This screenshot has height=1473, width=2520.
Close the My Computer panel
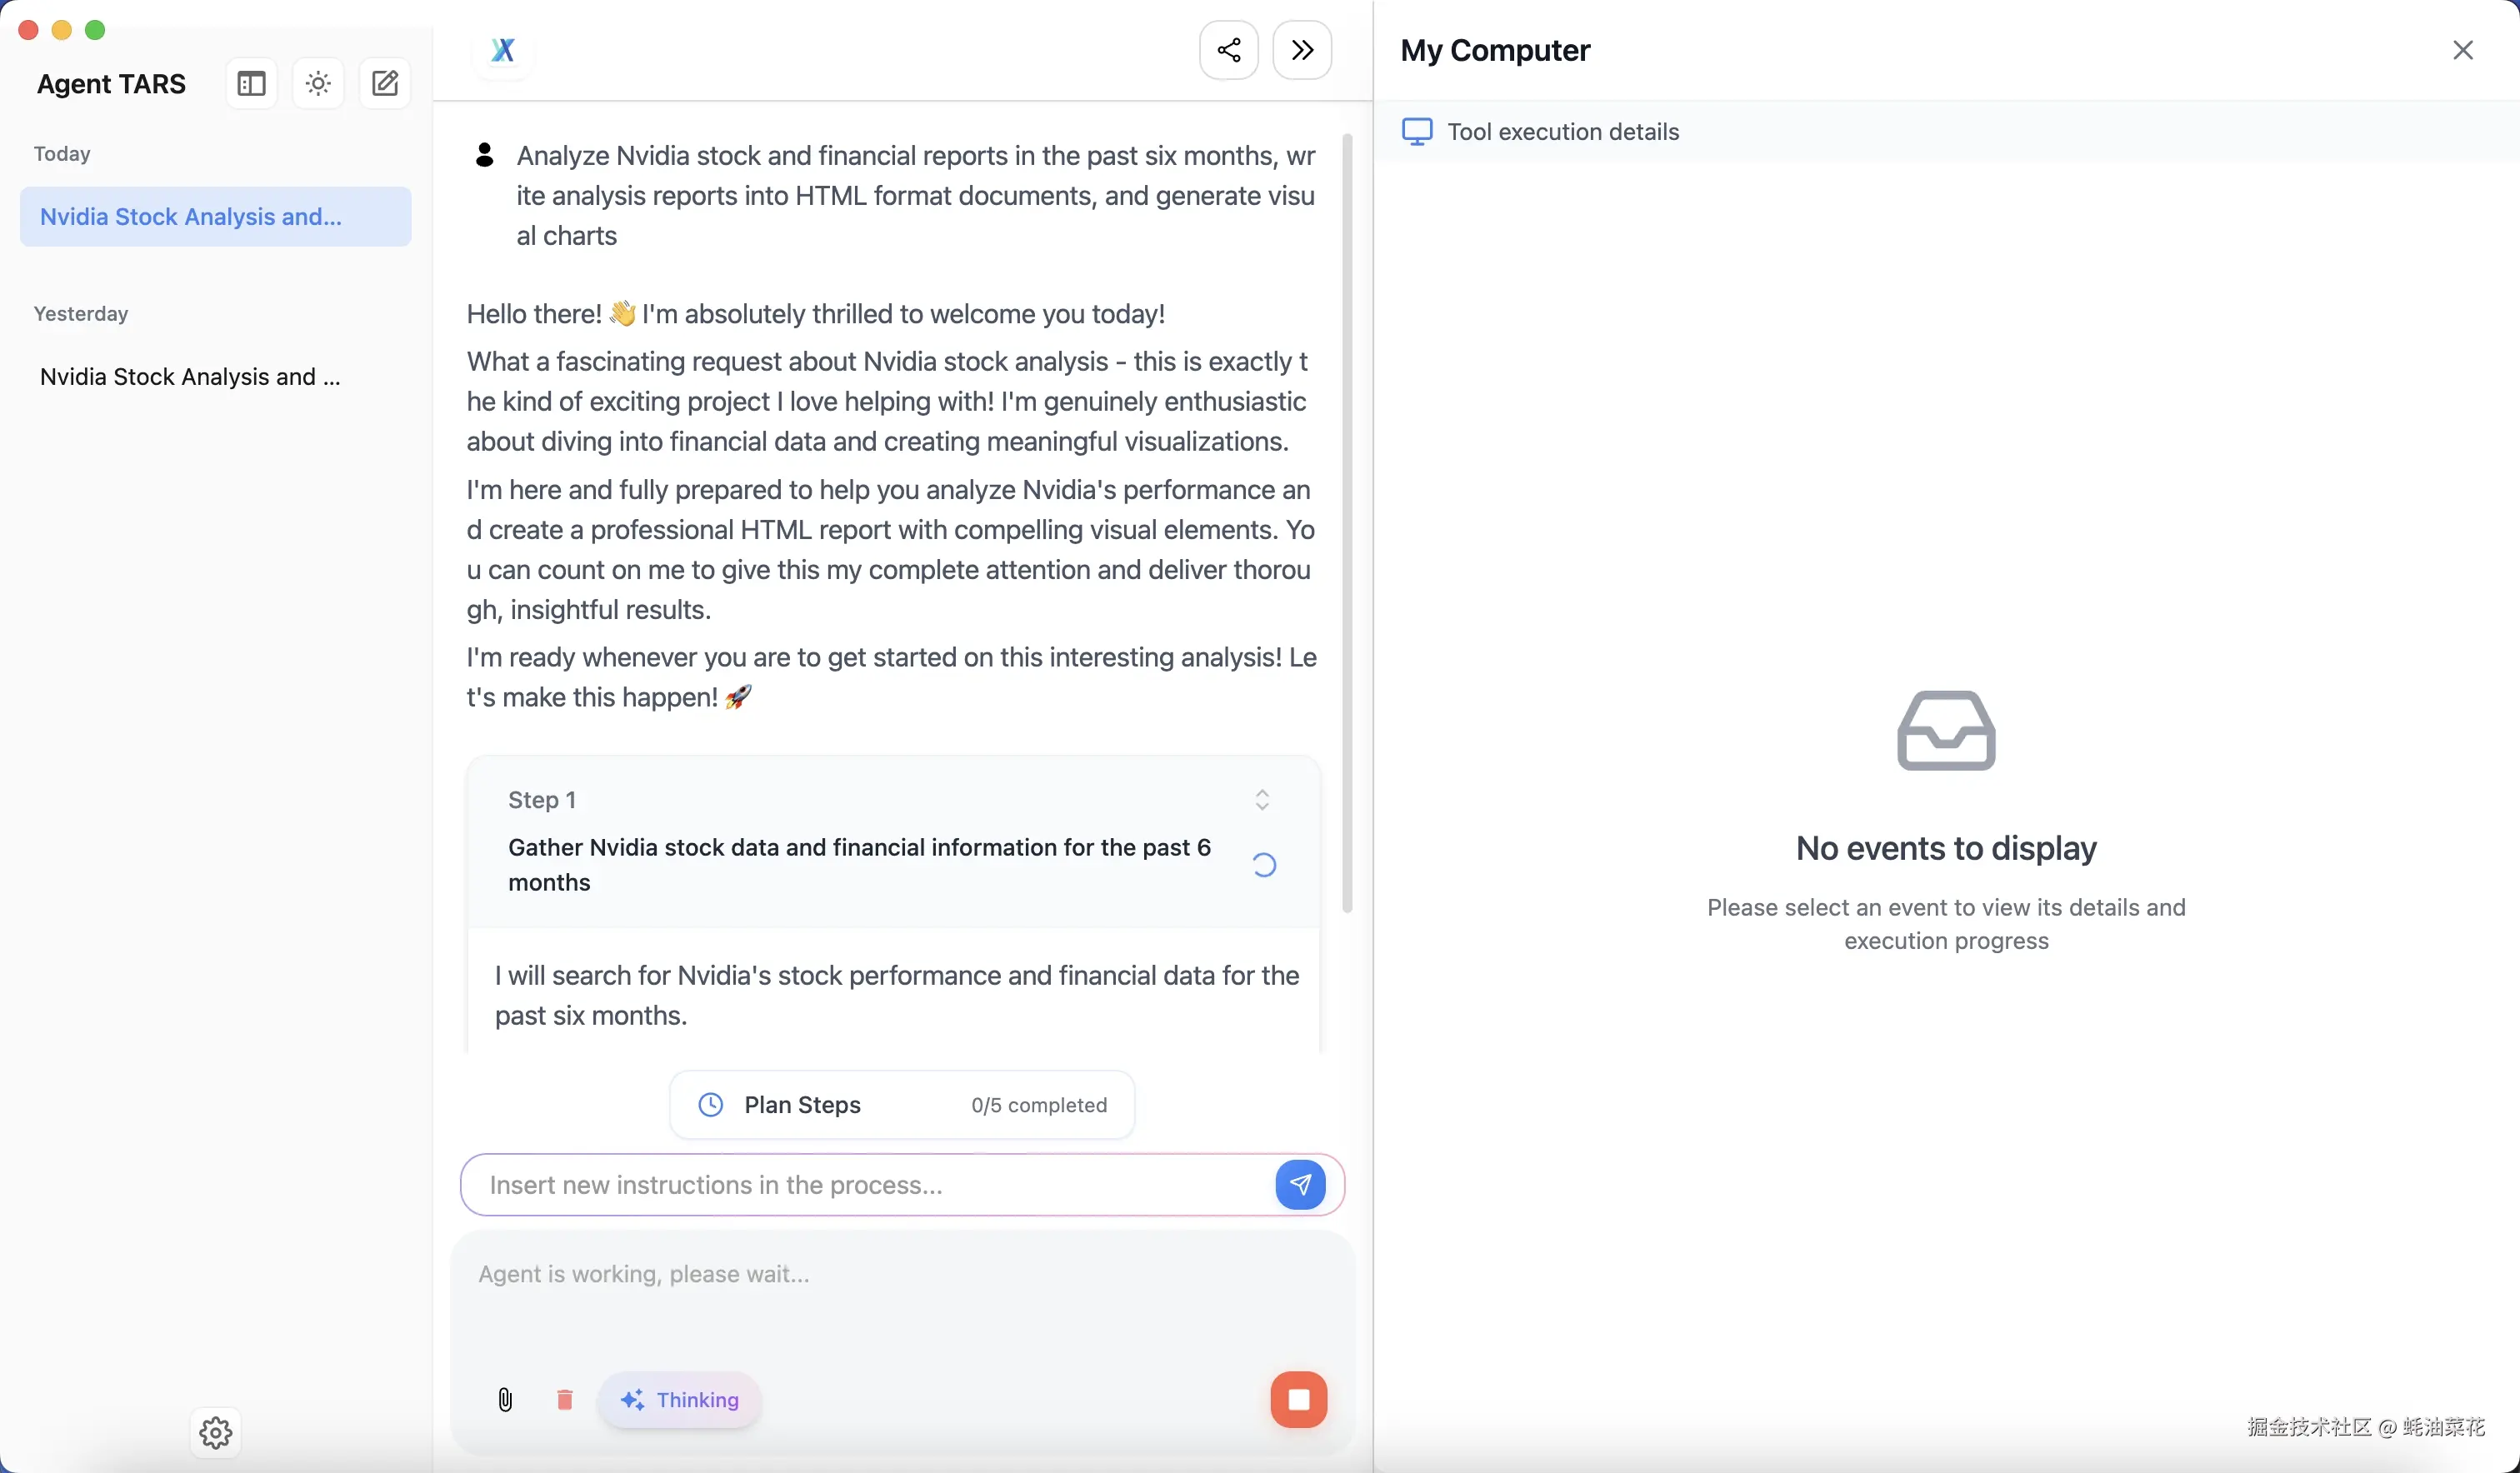click(x=2463, y=50)
